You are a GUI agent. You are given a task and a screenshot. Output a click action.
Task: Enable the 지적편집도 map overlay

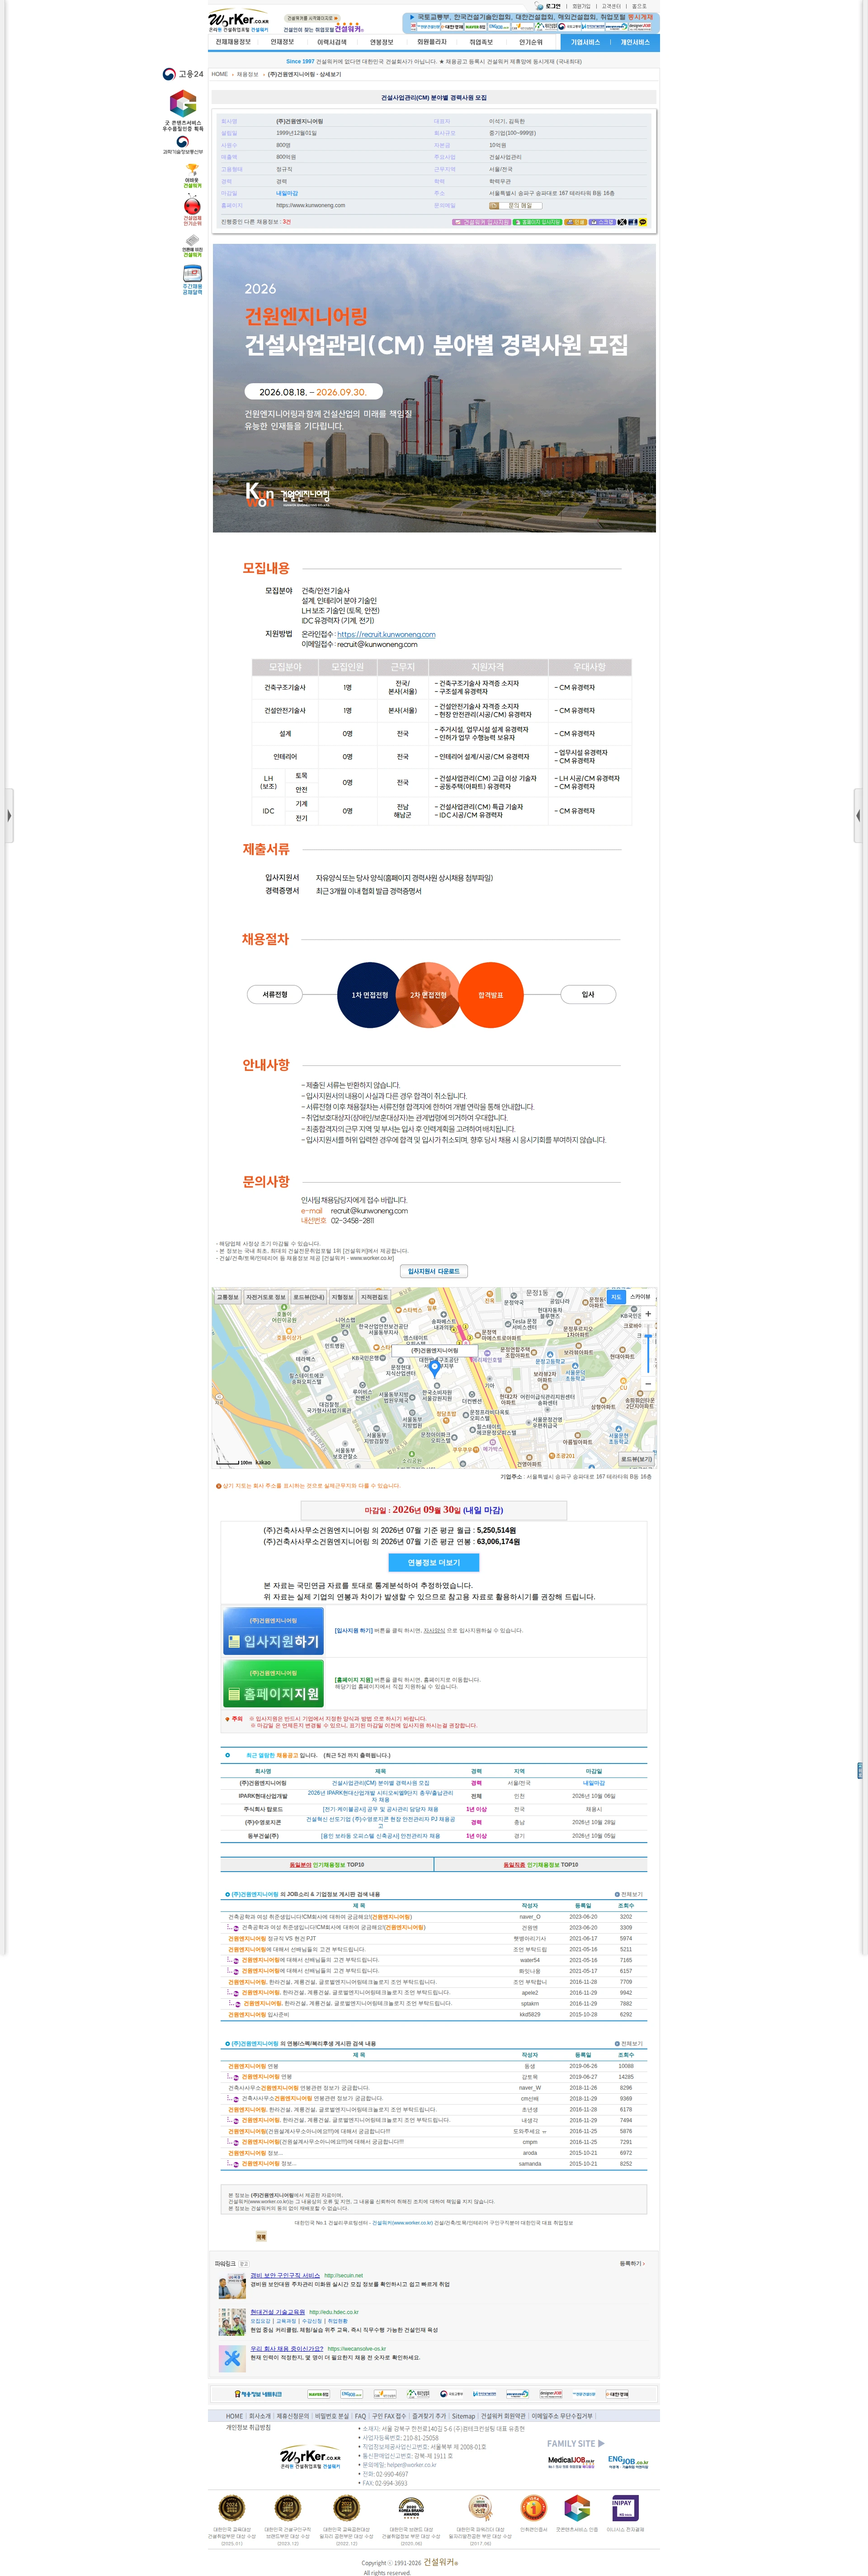click(375, 1297)
